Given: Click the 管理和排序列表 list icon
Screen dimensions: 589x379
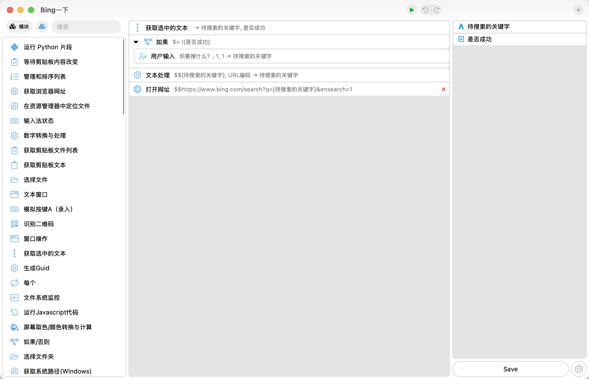Looking at the screenshot, I should 14,77.
